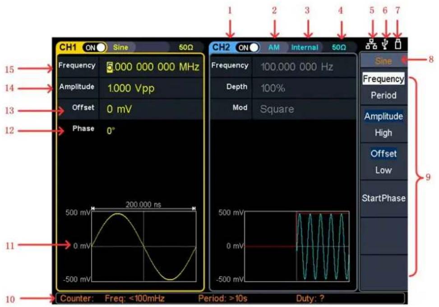
Task: Click the CH2 50Ω load indicator
Action: click(x=339, y=47)
